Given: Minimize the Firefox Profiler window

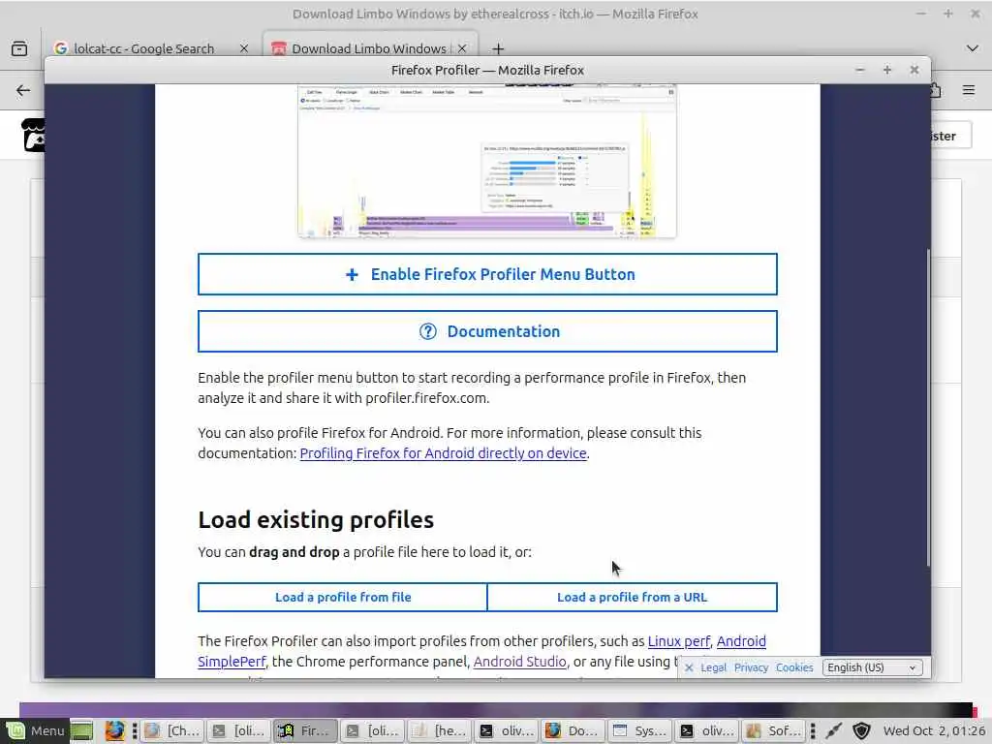Looking at the screenshot, I should (x=859, y=70).
